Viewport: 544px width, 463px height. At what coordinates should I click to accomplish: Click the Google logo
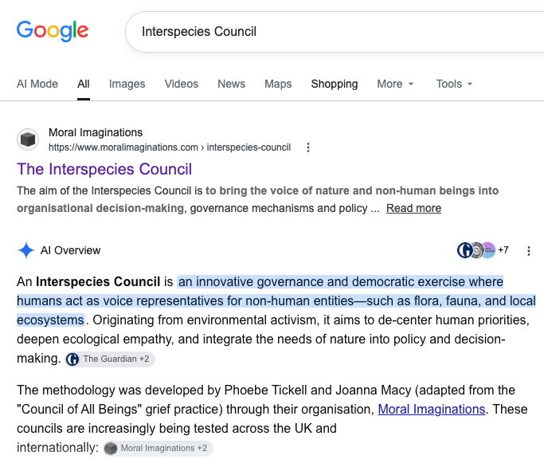click(53, 30)
